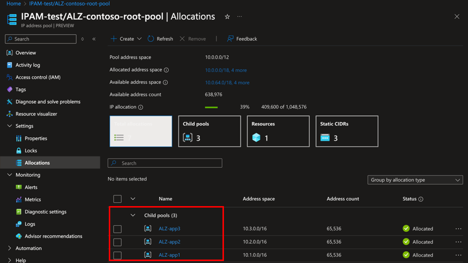Sort by the Address space column header

pos(259,199)
